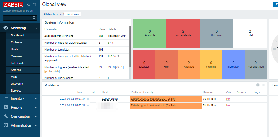Collapse the sidebar with double-chevron icon

[x=29, y=5]
